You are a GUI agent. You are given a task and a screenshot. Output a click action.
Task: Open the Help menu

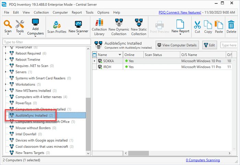117,12
